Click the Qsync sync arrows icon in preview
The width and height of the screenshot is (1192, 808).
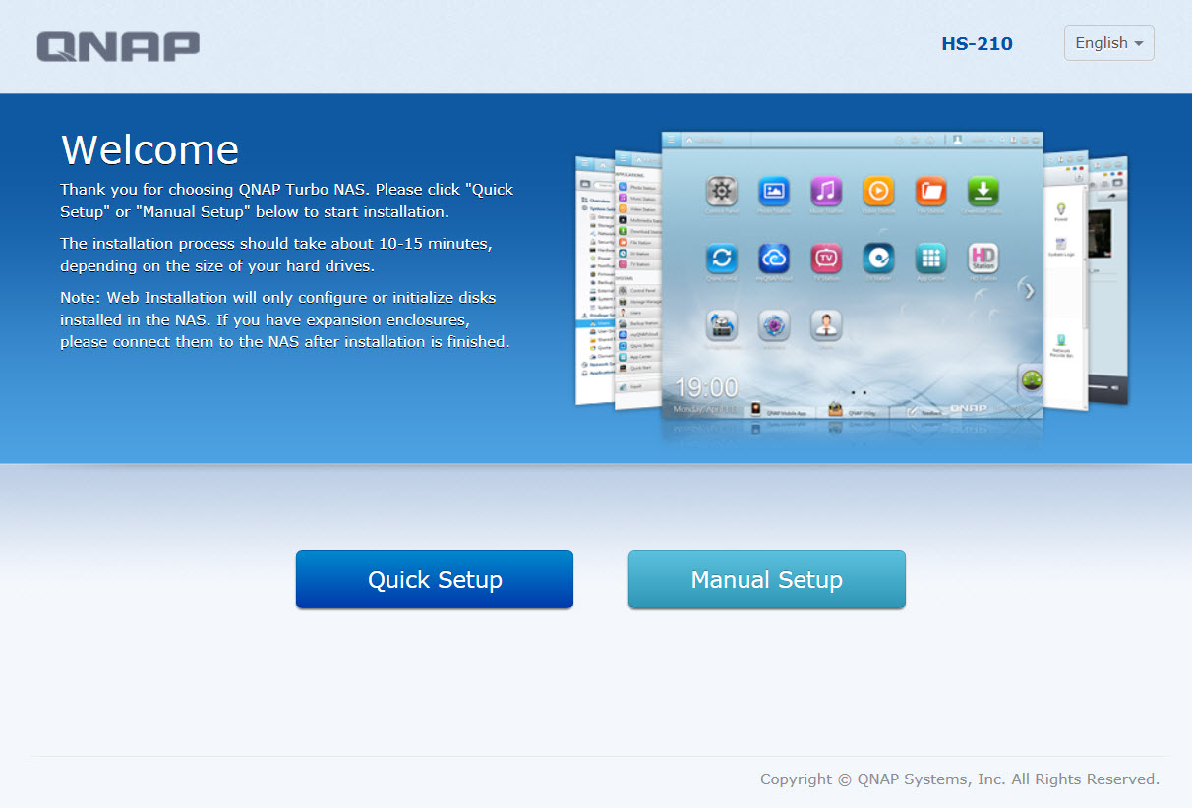(722, 259)
